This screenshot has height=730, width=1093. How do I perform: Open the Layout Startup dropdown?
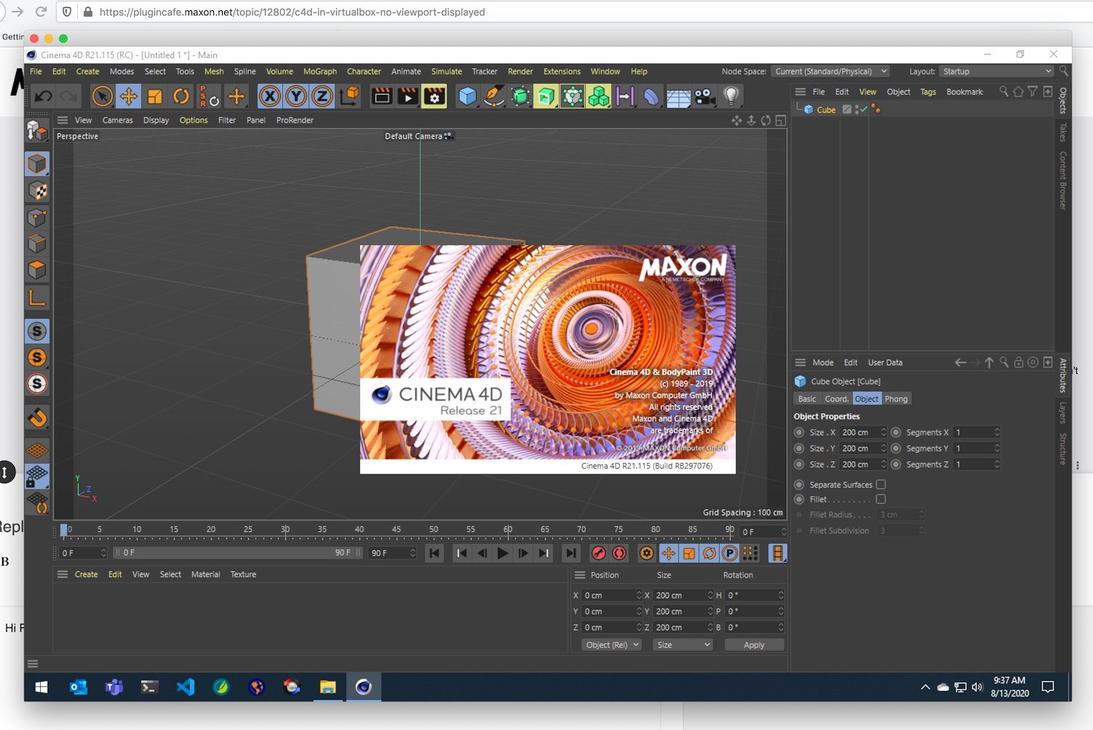[996, 71]
